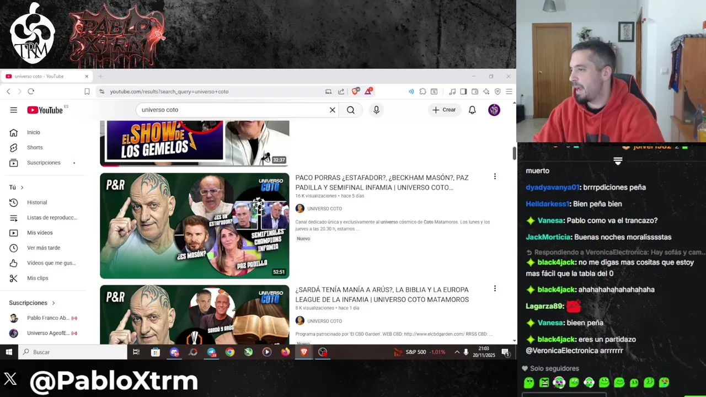This screenshot has height=397, width=706.
Task: Open the browser extensions puzzle icon
Action: [x=422, y=92]
